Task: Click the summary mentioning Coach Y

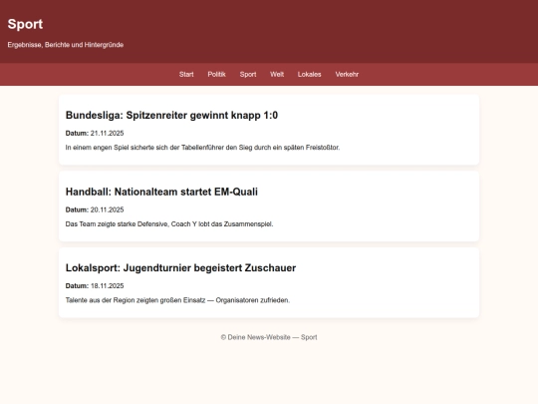Action: click(169, 224)
